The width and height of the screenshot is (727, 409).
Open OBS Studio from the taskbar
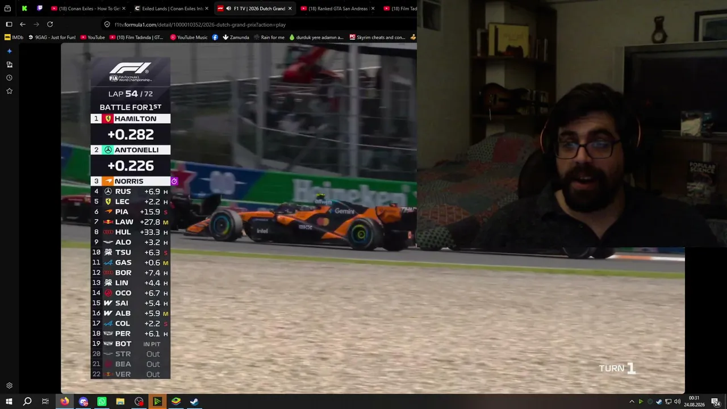[x=139, y=402]
